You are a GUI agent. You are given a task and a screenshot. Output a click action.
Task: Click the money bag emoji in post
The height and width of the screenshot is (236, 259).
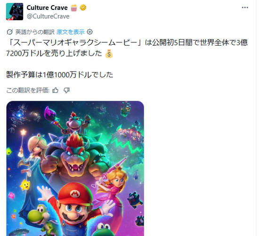pyautogui.click(x=109, y=54)
